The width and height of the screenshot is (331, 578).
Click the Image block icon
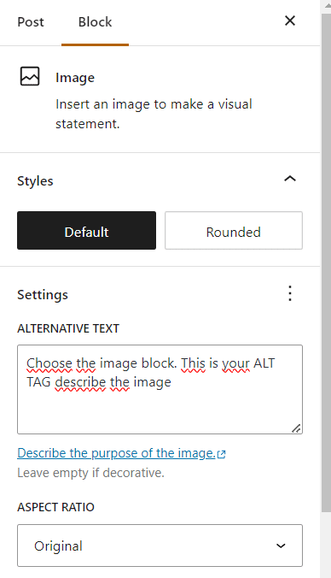(30, 76)
